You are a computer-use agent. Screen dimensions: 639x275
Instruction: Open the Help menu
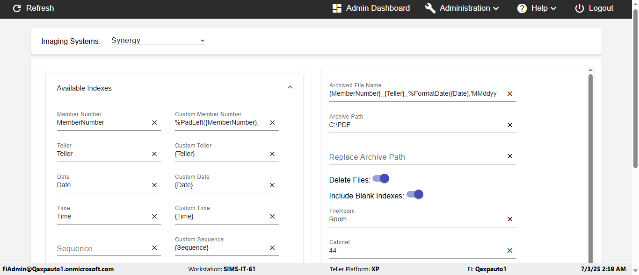(537, 8)
